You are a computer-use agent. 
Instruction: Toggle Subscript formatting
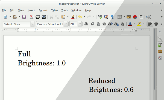tap(116, 24)
